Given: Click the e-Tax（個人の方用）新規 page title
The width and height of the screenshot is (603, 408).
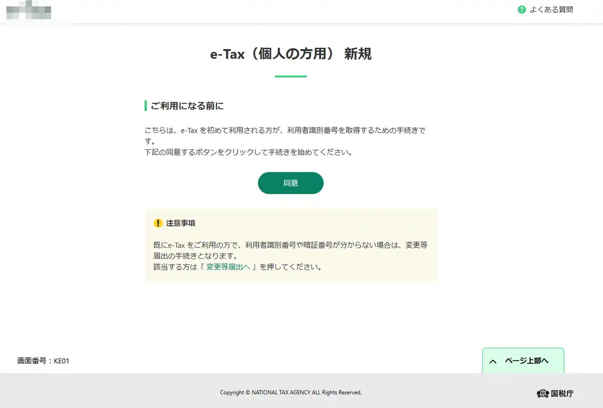Looking at the screenshot, I should (x=291, y=54).
